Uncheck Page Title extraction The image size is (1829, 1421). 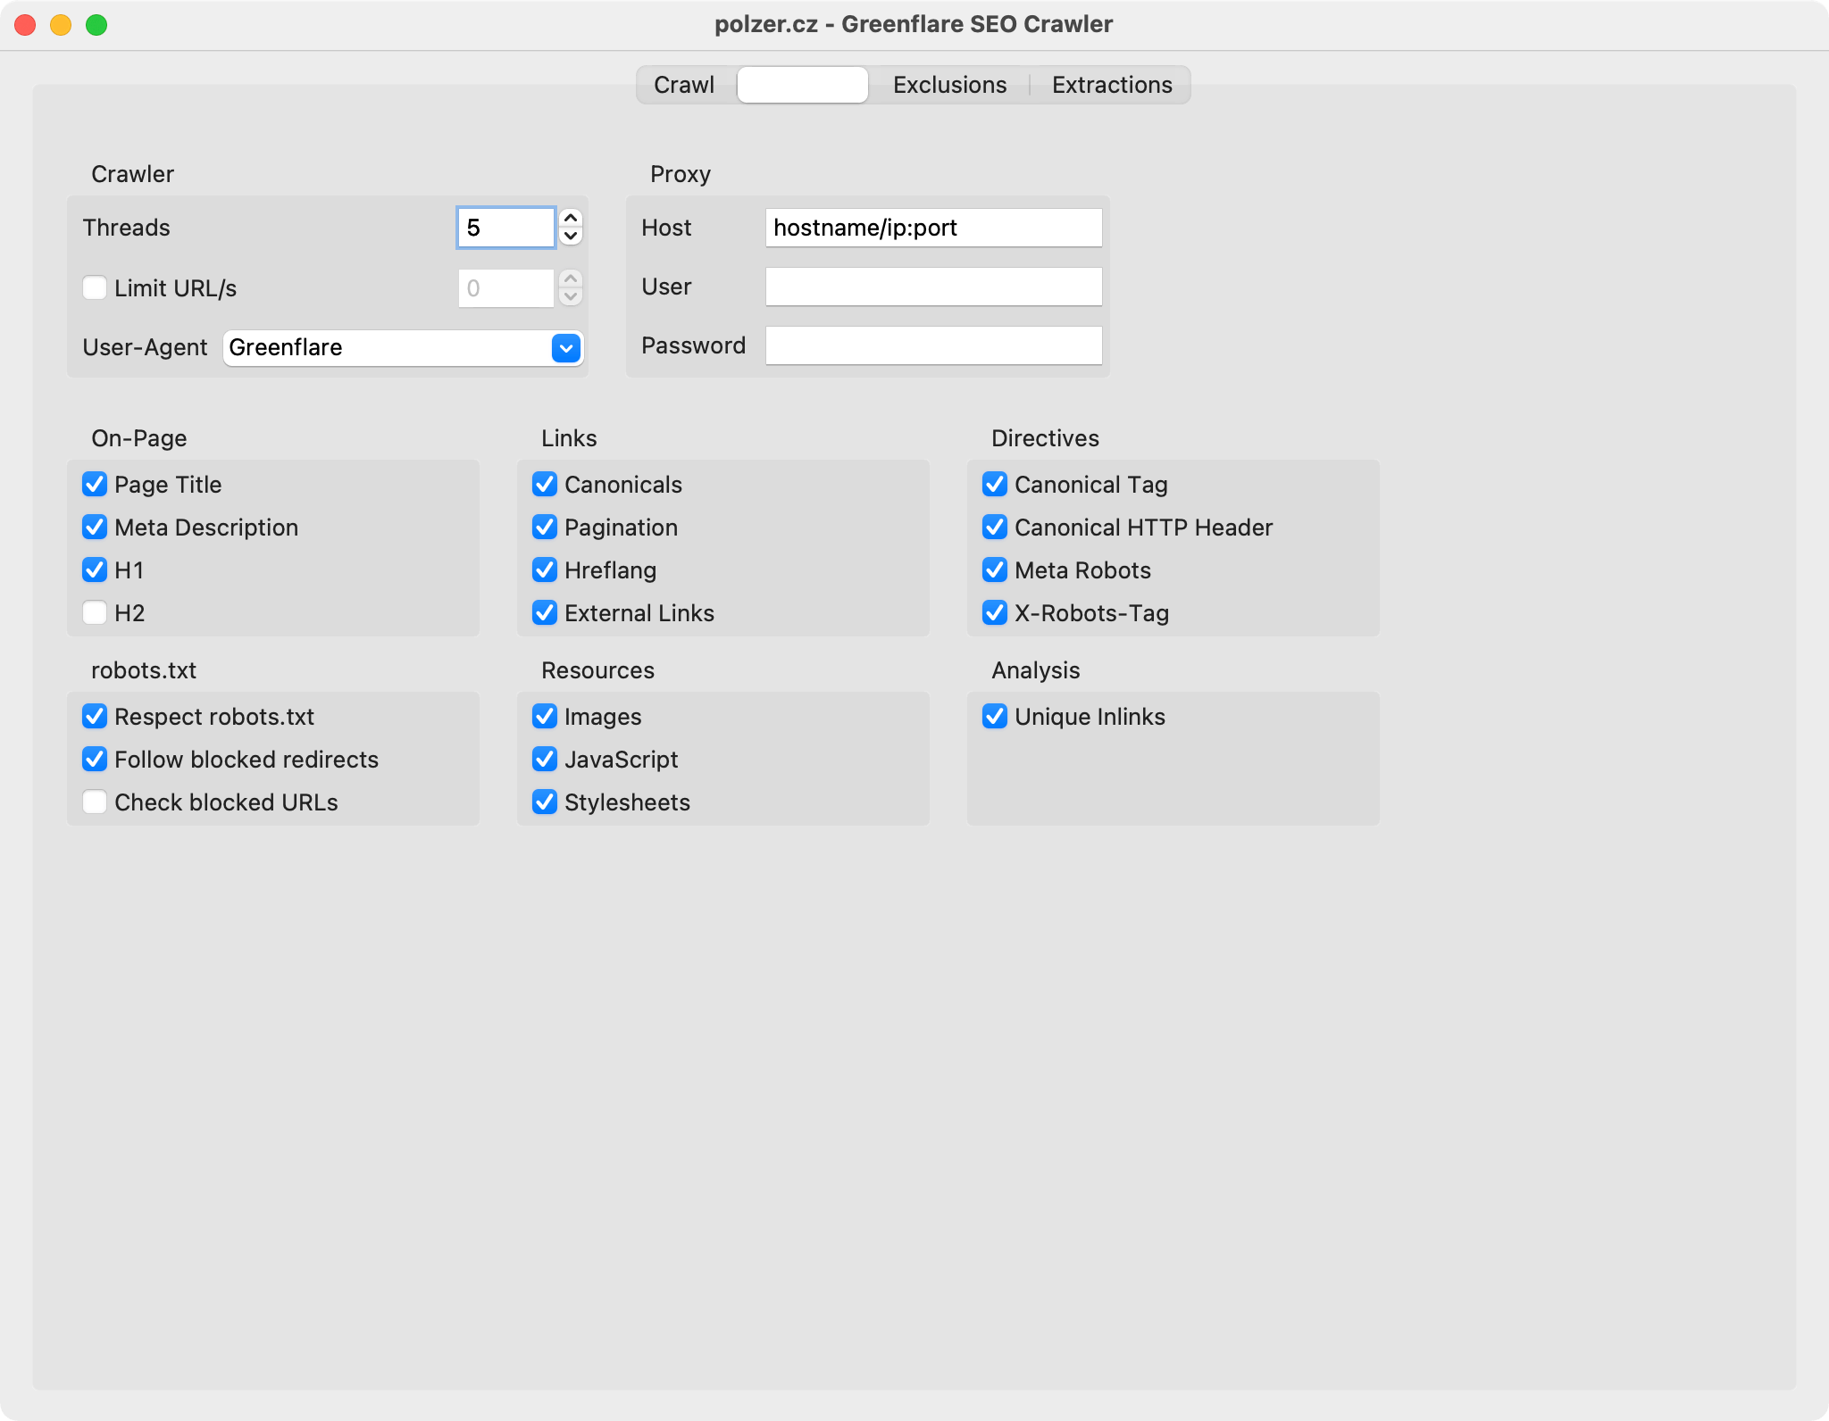tap(95, 484)
